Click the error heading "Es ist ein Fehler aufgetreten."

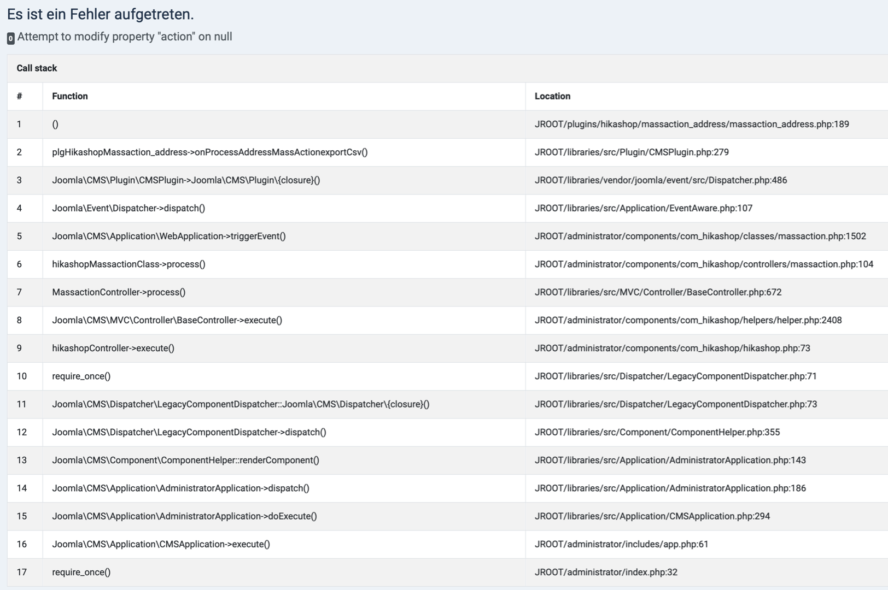point(101,14)
